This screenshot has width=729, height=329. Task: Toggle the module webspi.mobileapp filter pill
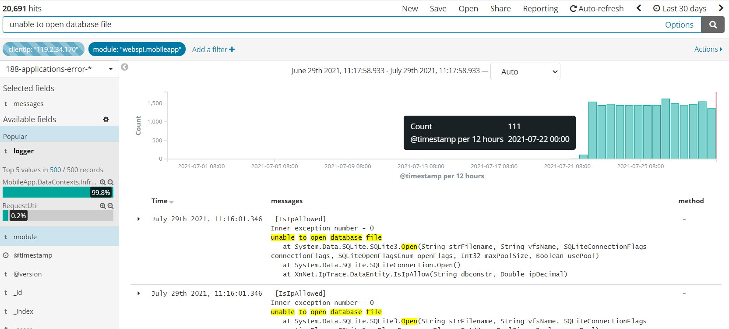(x=137, y=50)
